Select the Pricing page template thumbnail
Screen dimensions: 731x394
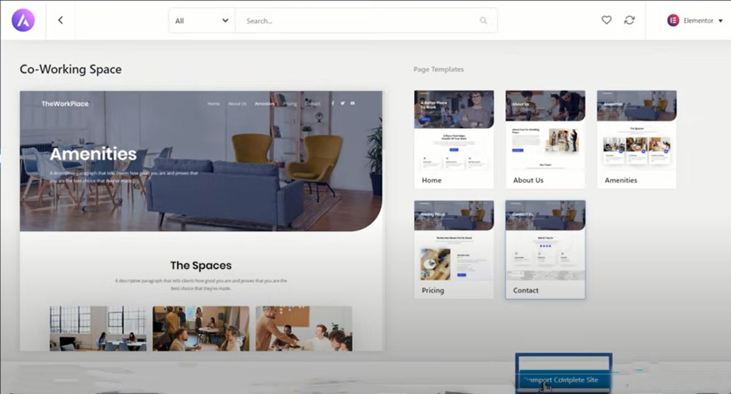(x=454, y=249)
